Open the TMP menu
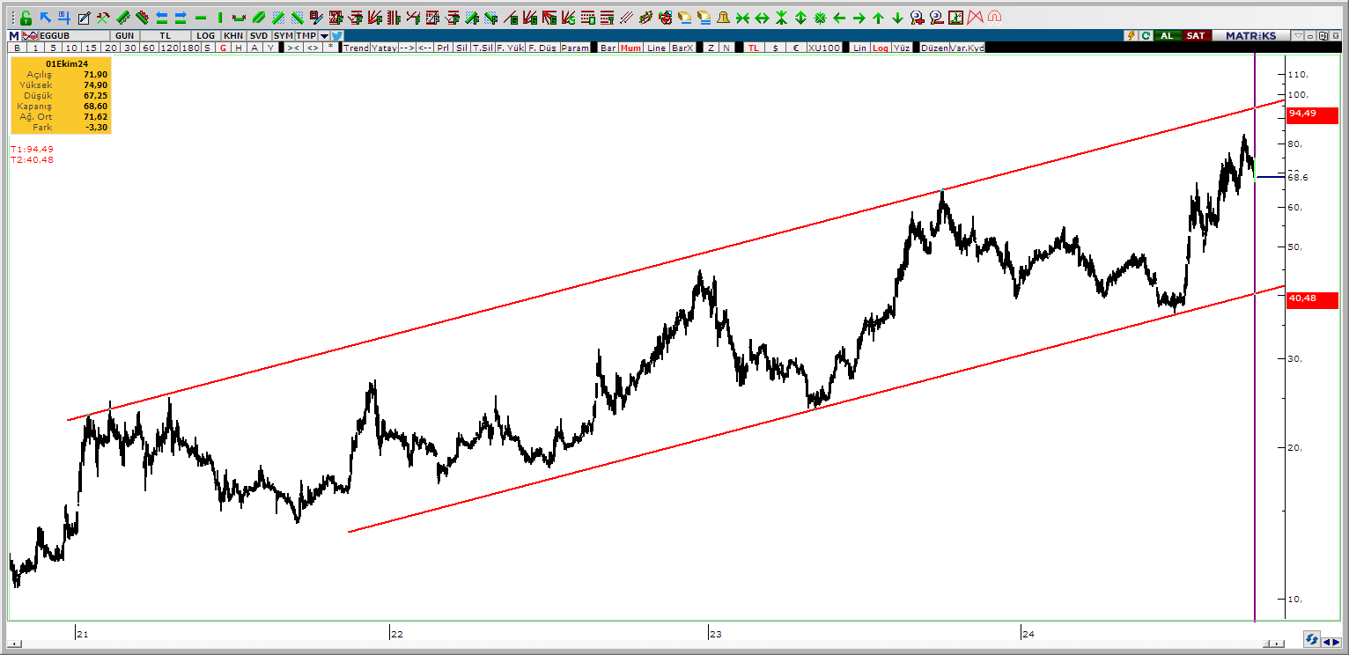Image resolution: width=1349 pixels, height=655 pixels. (x=306, y=35)
